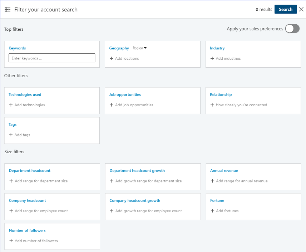This screenshot has width=306, height=252.
Task: Open the Geography Region dropdown
Action: click(x=140, y=48)
